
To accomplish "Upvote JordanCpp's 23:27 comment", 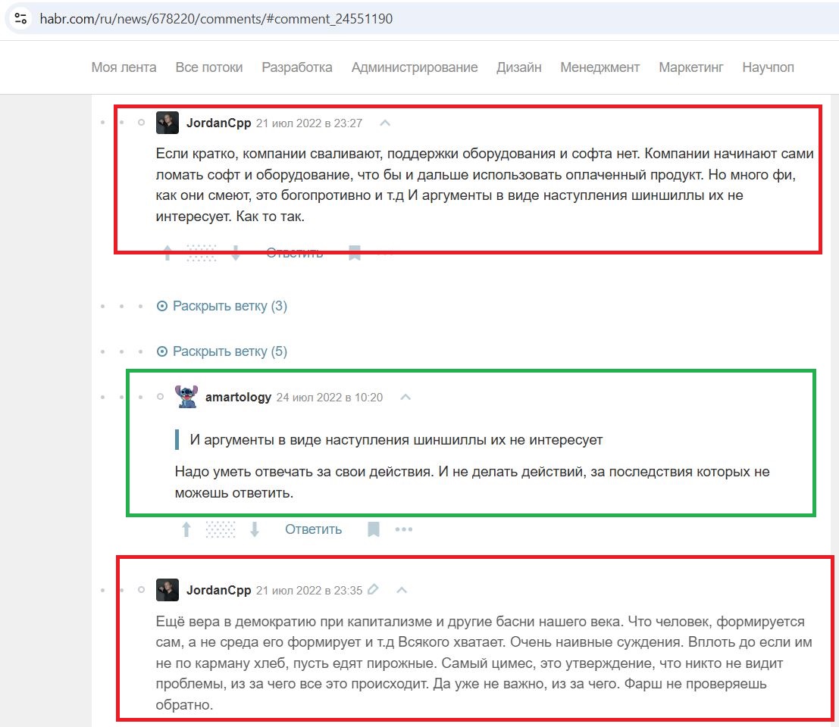I will coord(167,253).
